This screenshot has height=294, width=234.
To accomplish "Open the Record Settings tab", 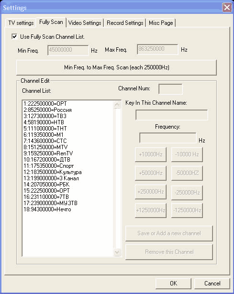I will click(x=125, y=23).
